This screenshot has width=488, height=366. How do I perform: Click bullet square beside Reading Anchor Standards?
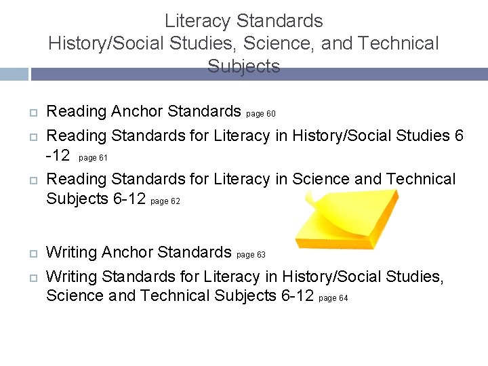coord(33,113)
